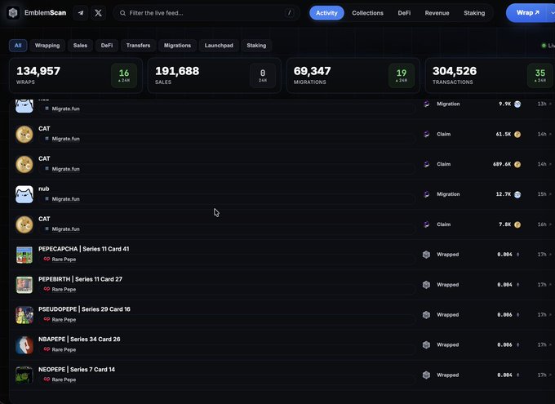Open the Staking top navigation tab
555x404 pixels.
click(474, 13)
